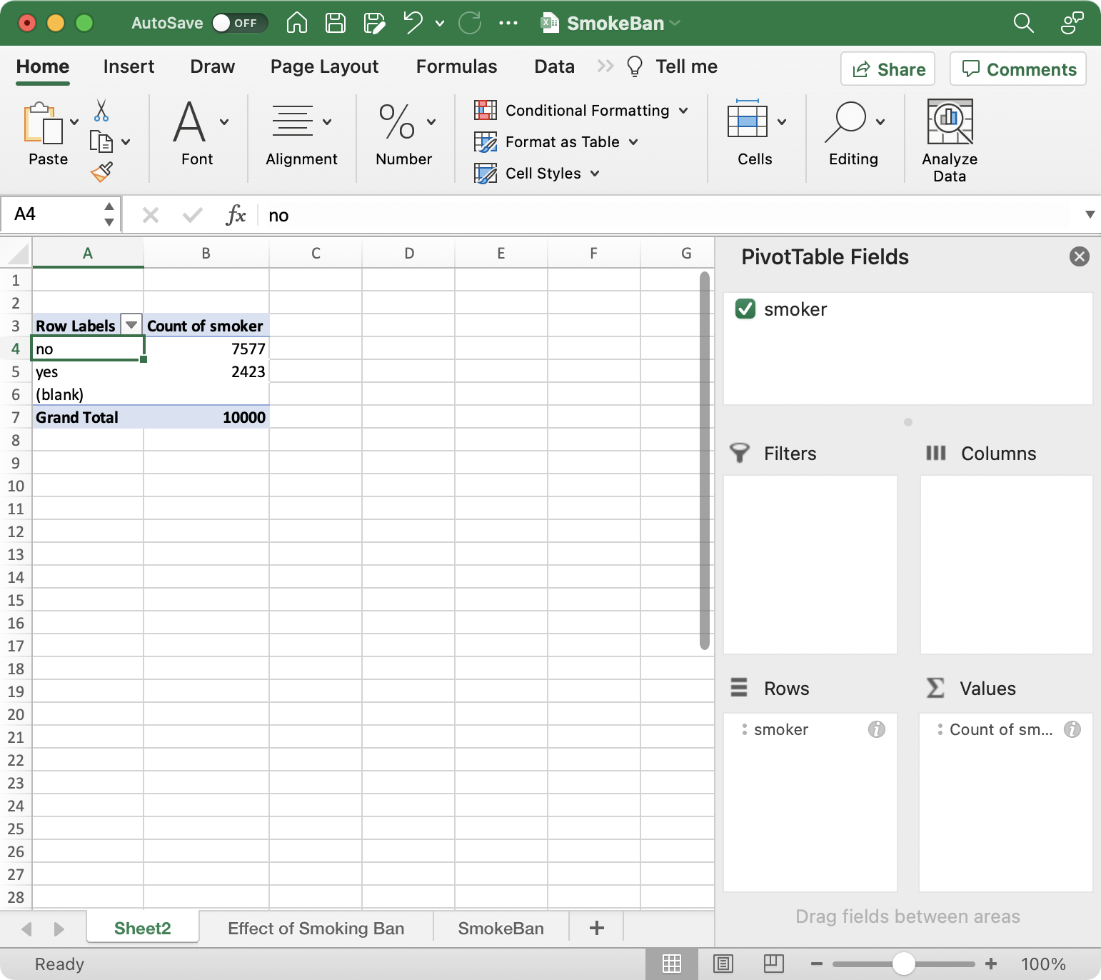Viewport: 1101px width, 980px height.
Task: Click the Name Box showing A4
Action: click(x=61, y=214)
